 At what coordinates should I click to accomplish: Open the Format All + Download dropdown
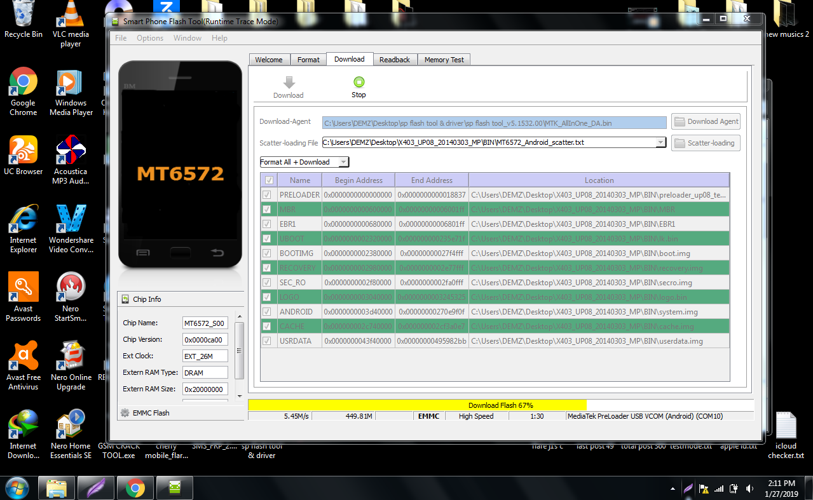click(x=304, y=162)
